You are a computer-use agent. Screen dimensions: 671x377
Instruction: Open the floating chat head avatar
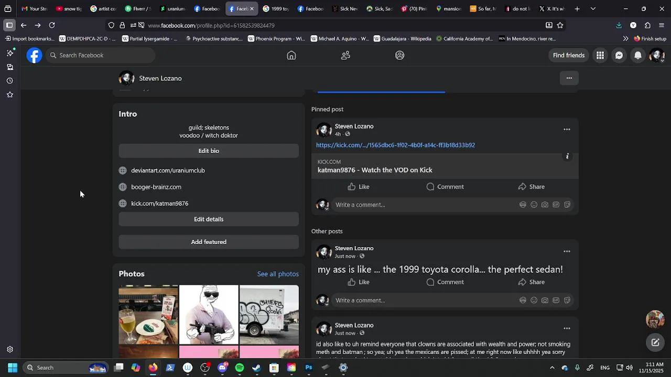pos(655,319)
